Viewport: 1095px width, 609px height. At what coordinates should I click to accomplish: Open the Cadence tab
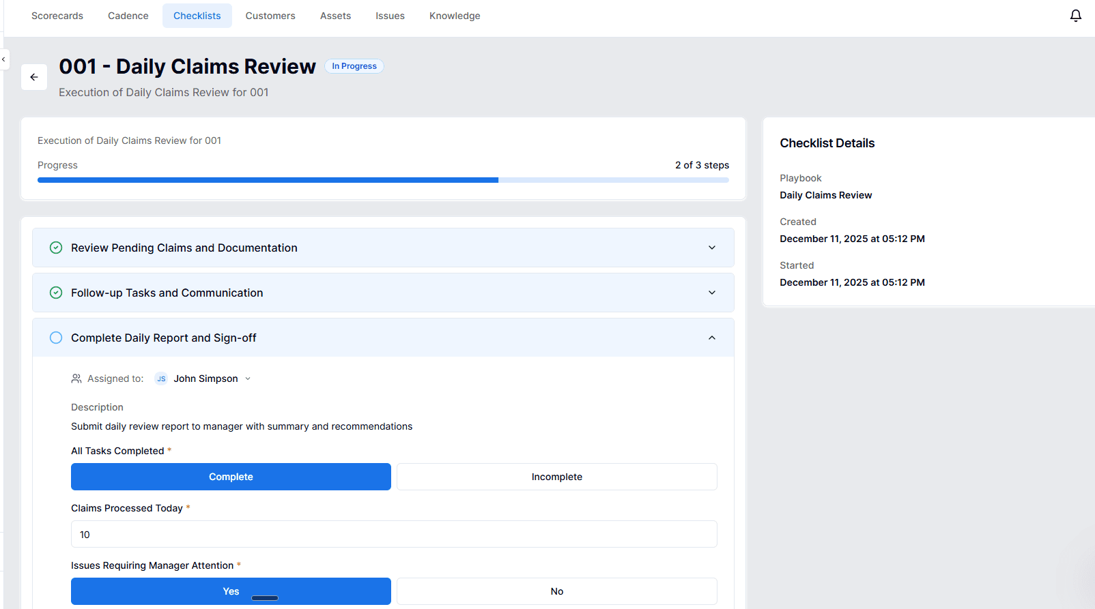(128, 16)
